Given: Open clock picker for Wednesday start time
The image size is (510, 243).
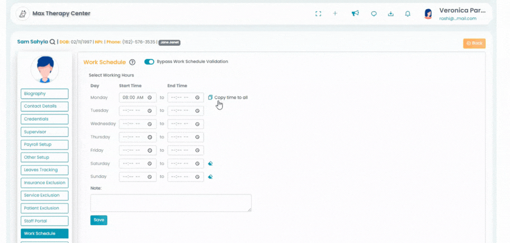Looking at the screenshot, I should [150, 124].
